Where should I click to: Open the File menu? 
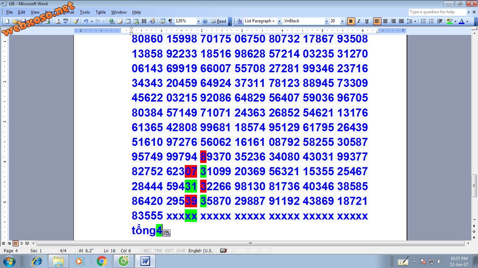pyautogui.click(x=9, y=12)
